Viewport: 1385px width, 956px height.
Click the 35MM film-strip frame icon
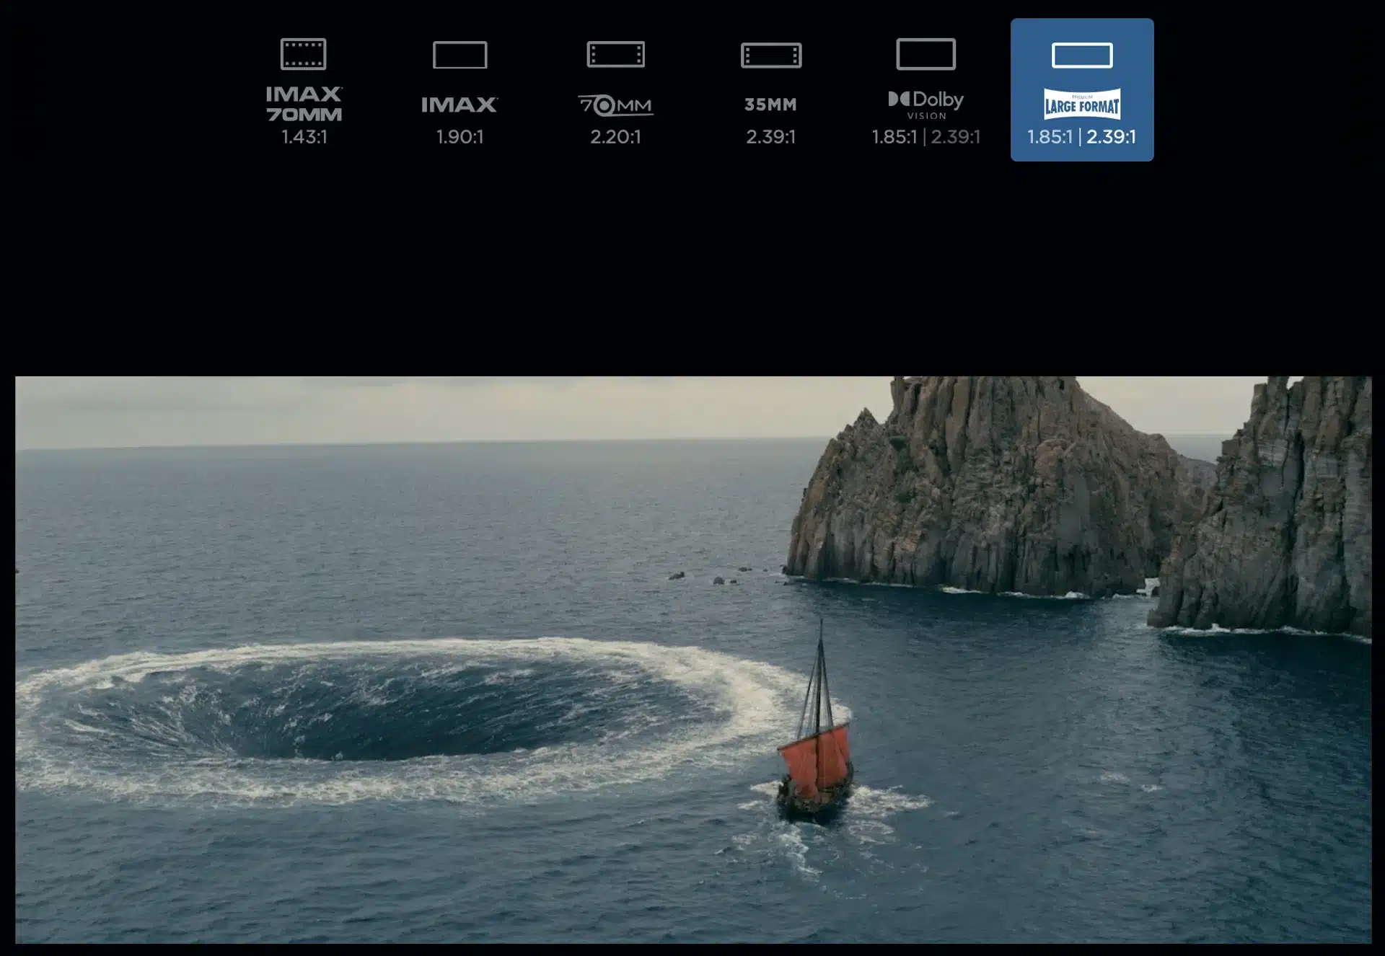coord(771,55)
